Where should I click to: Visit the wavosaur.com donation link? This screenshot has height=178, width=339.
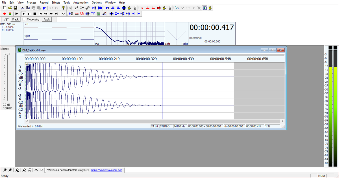tap(107, 170)
